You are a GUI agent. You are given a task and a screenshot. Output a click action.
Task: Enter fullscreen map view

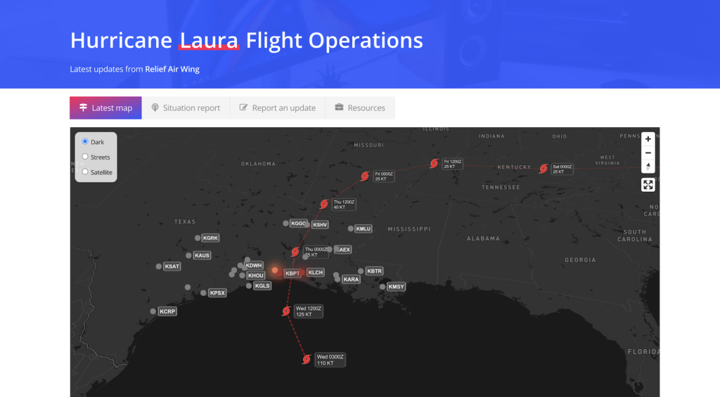pyautogui.click(x=648, y=185)
